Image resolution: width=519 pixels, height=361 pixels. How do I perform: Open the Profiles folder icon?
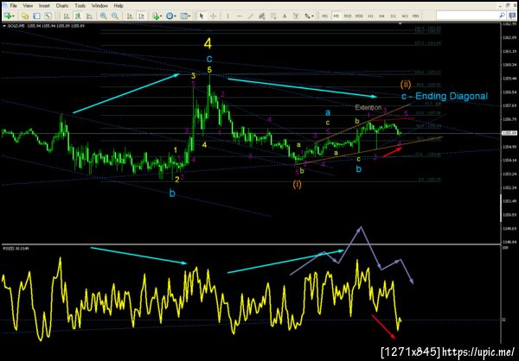(x=25, y=16)
